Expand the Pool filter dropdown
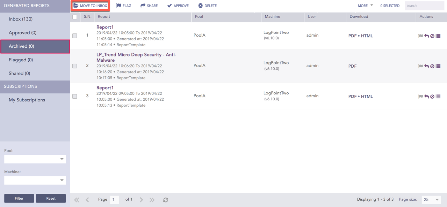The height and width of the screenshot is (207, 447). click(x=35, y=159)
